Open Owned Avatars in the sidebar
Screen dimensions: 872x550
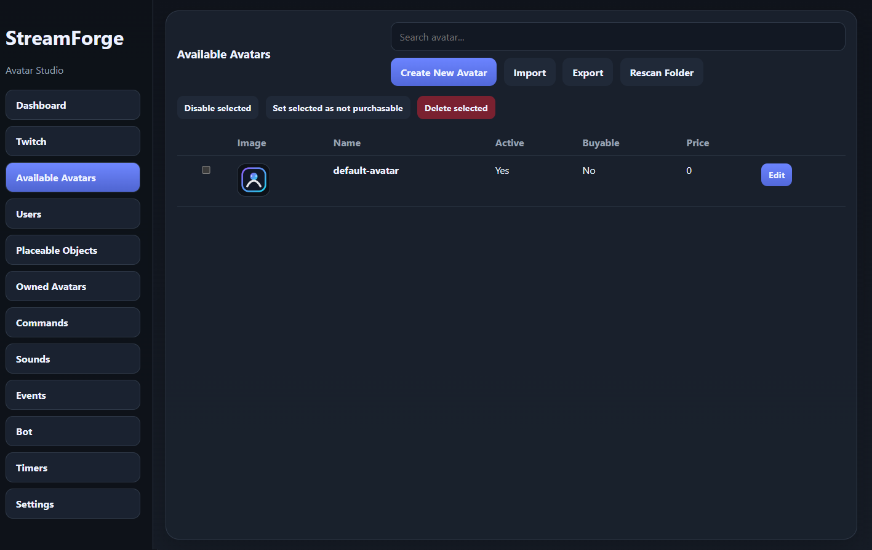tap(73, 286)
